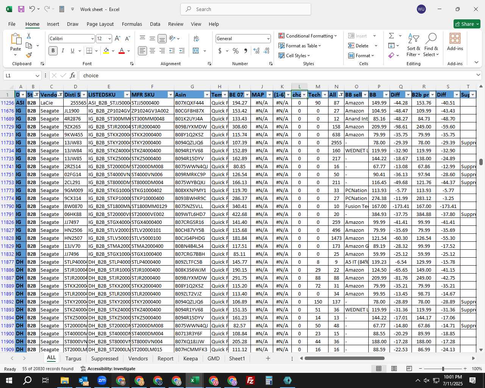Viewport: 485px width, 388px height.
Task: Click the Share button
Action: (x=467, y=24)
